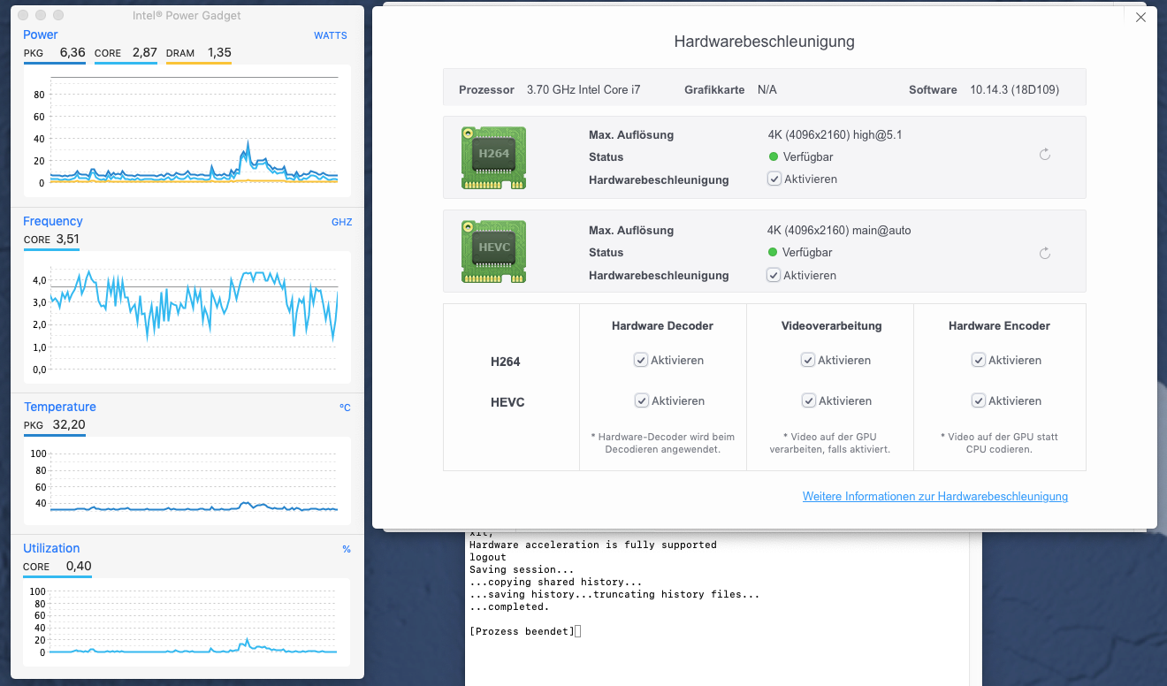Click the H264 chip icon

pyautogui.click(x=493, y=157)
